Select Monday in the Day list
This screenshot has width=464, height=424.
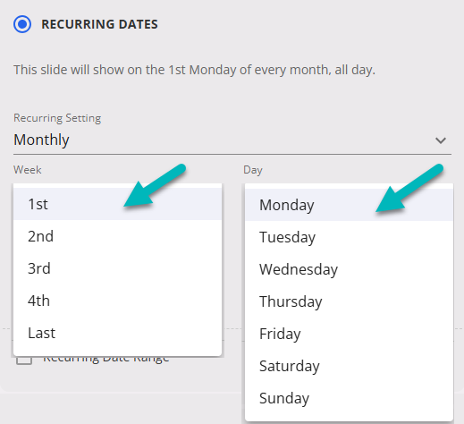(x=349, y=205)
